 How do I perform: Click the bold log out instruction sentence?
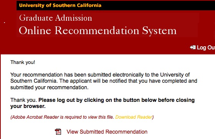(x=103, y=103)
